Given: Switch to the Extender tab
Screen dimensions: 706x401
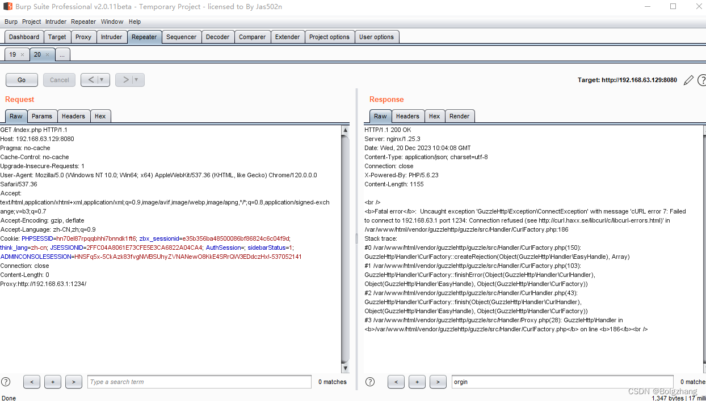Looking at the screenshot, I should click(x=287, y=37).
